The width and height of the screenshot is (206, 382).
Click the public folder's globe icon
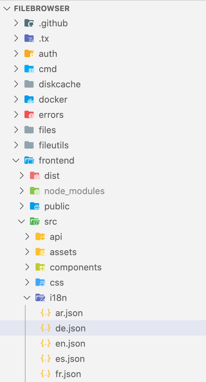35,206
